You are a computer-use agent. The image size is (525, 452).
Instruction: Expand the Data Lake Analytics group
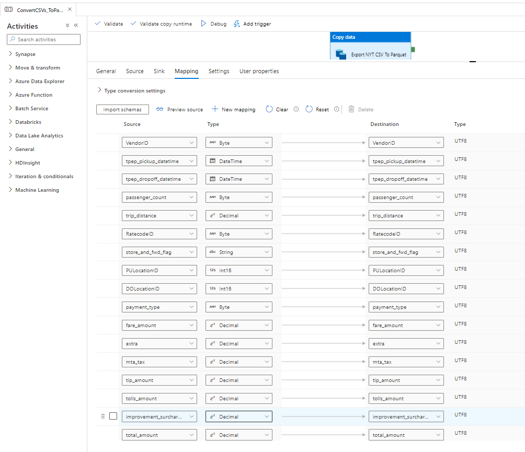click(x=10, y=135)
